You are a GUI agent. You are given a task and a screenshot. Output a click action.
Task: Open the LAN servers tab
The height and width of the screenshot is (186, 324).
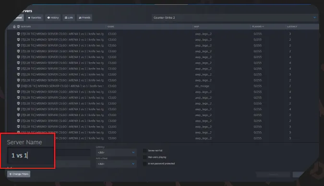pyautogui.click(x=69, y=18)
